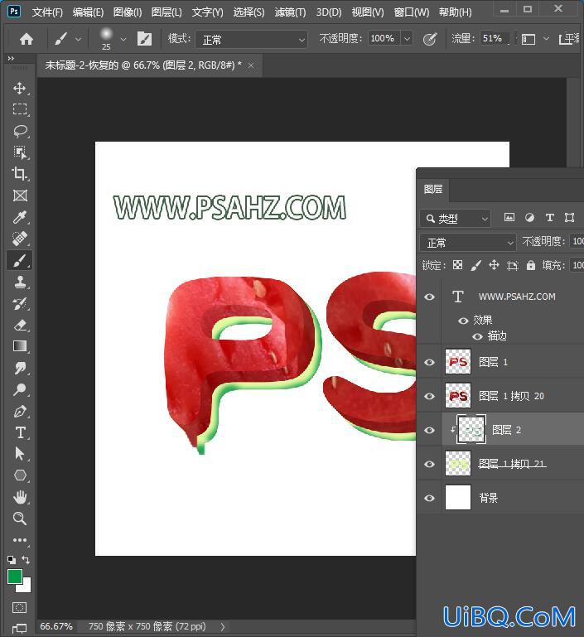The height and width of the screenshot is (637, 584).
Task: Swap foreground and background colors
Action: click(x=26, y=560)
